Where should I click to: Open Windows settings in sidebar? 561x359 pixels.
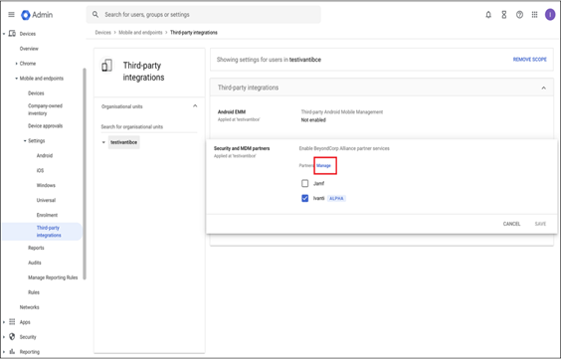pos(46,185)
